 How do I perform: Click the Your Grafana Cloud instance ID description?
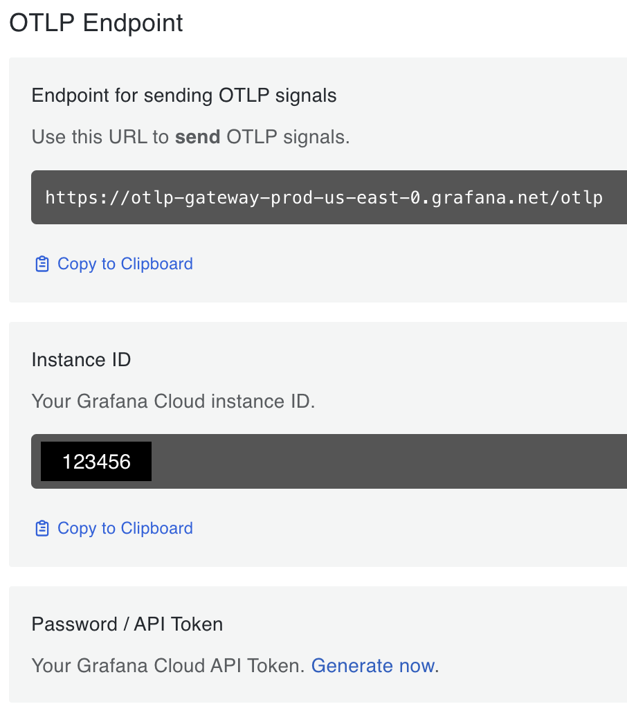(173, 401)
